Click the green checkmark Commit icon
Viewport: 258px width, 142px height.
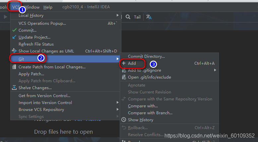coord(15,30)
